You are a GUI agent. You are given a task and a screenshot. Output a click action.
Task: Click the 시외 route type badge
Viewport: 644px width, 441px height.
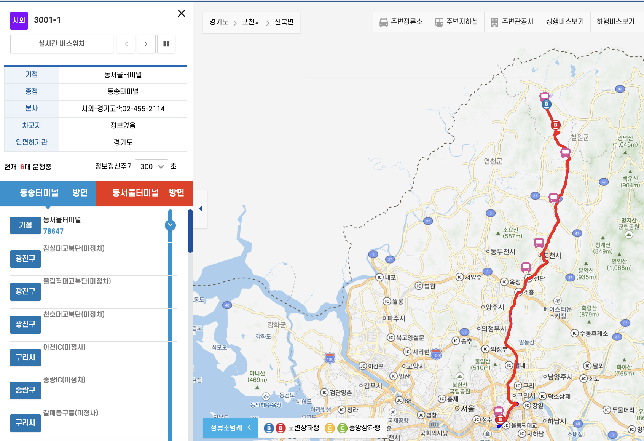point(19,21)
